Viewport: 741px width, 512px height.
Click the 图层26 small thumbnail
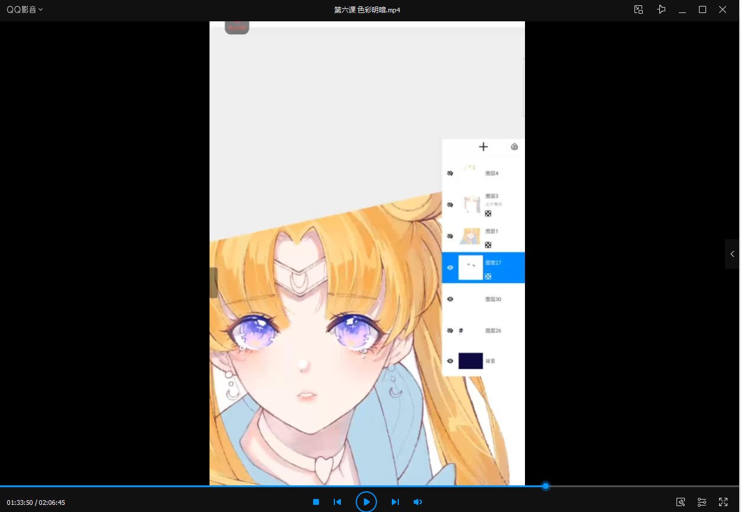461,330
